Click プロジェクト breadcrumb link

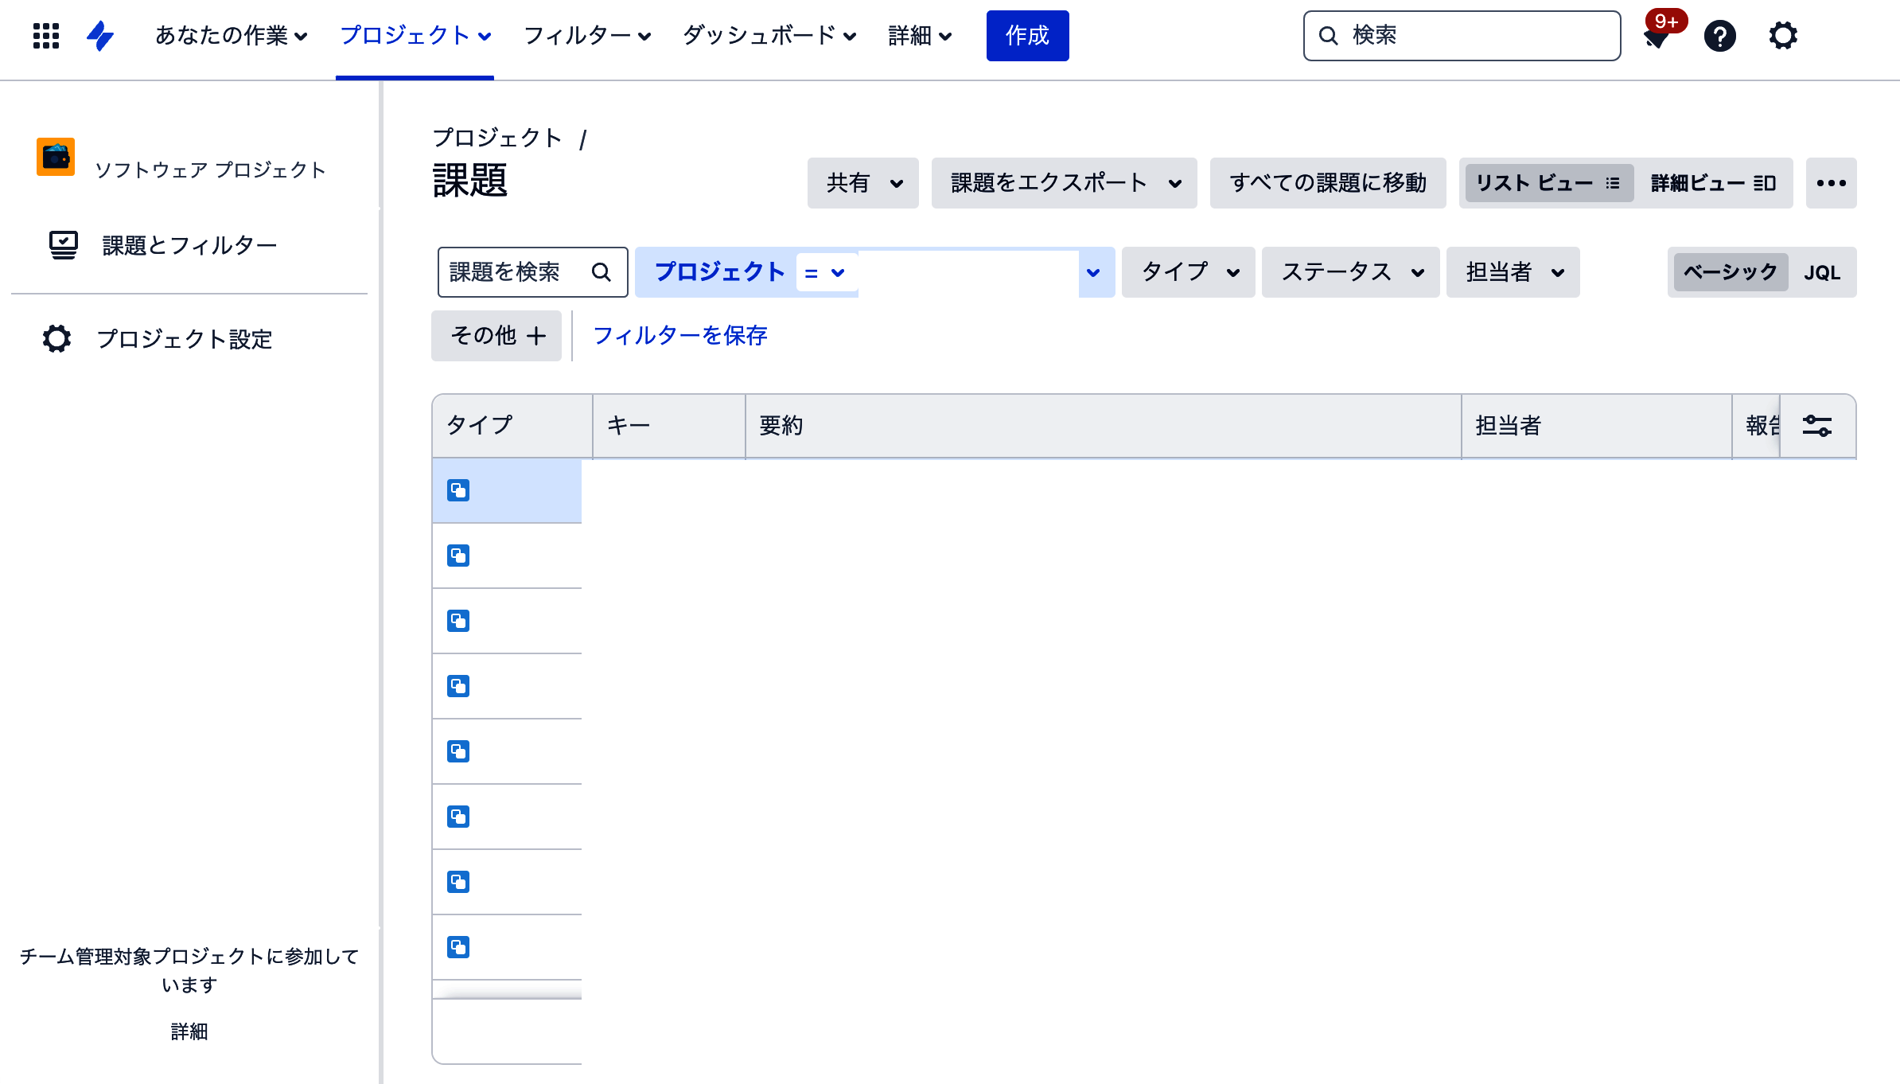click(497, 138)
